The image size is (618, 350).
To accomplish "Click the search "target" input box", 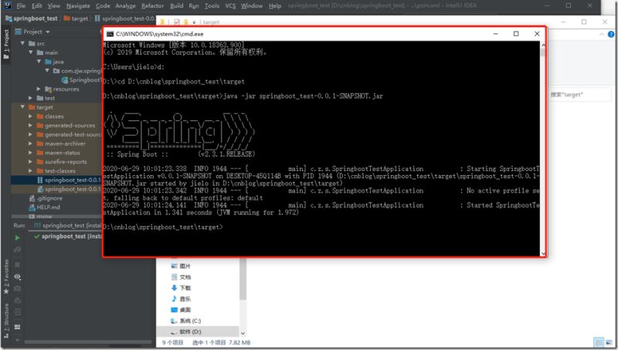I will (x=579, y=94).
